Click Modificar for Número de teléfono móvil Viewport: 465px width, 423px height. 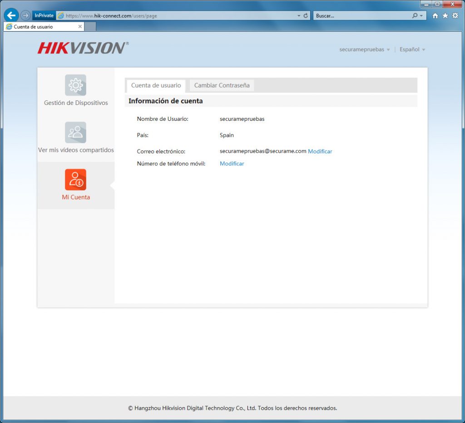232,164
